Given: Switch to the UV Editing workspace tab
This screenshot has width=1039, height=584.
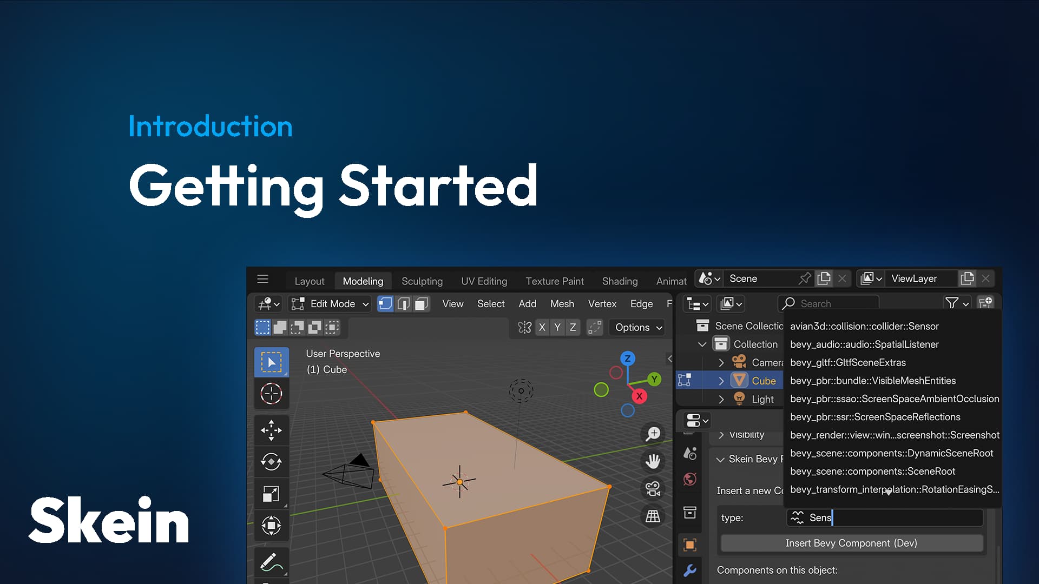Looking at the screenshot, I should coord(484,281).
